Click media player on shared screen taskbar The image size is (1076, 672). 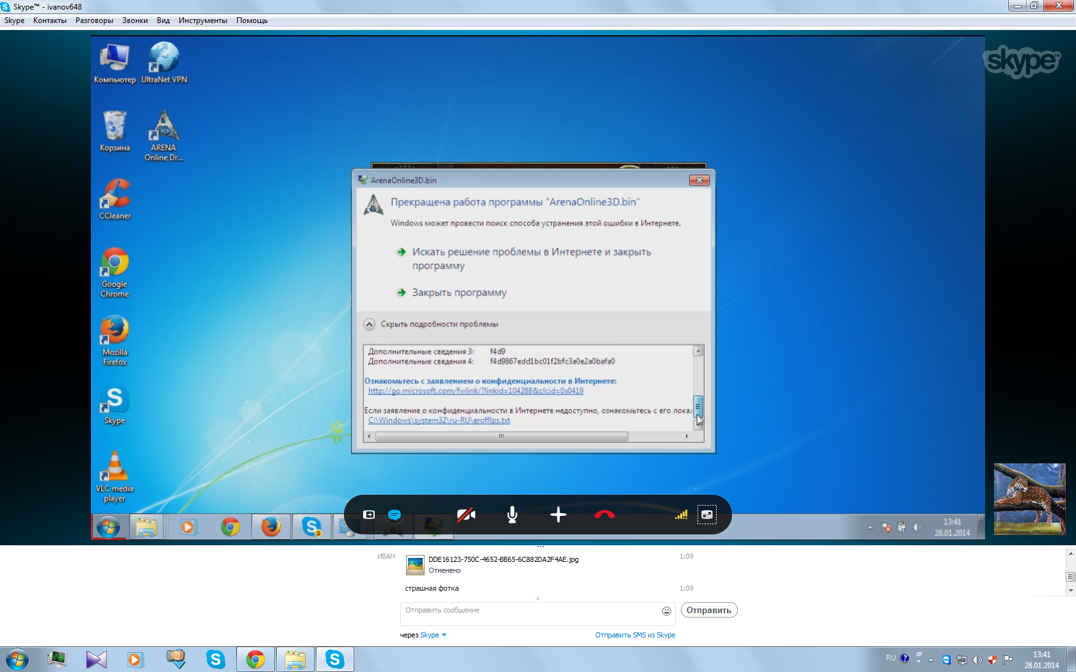pyautogui.click(x=188, y=527)
